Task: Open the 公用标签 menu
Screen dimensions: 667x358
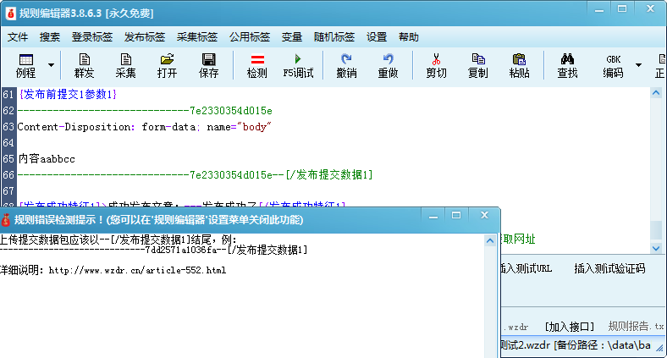Action: (x=250, y=37)
